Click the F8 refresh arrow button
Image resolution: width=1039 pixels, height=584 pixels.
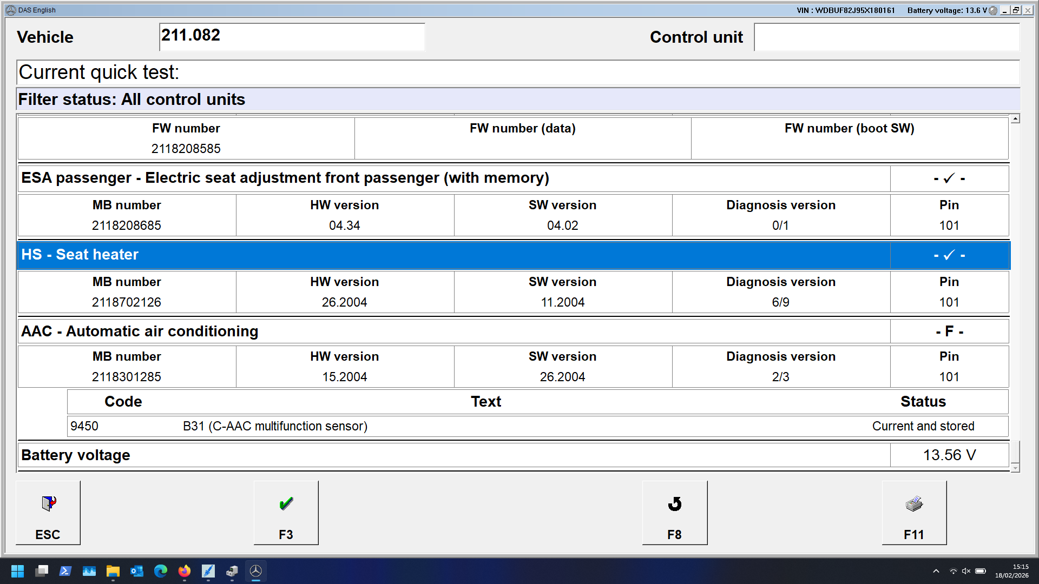click(x=674, y=512)
